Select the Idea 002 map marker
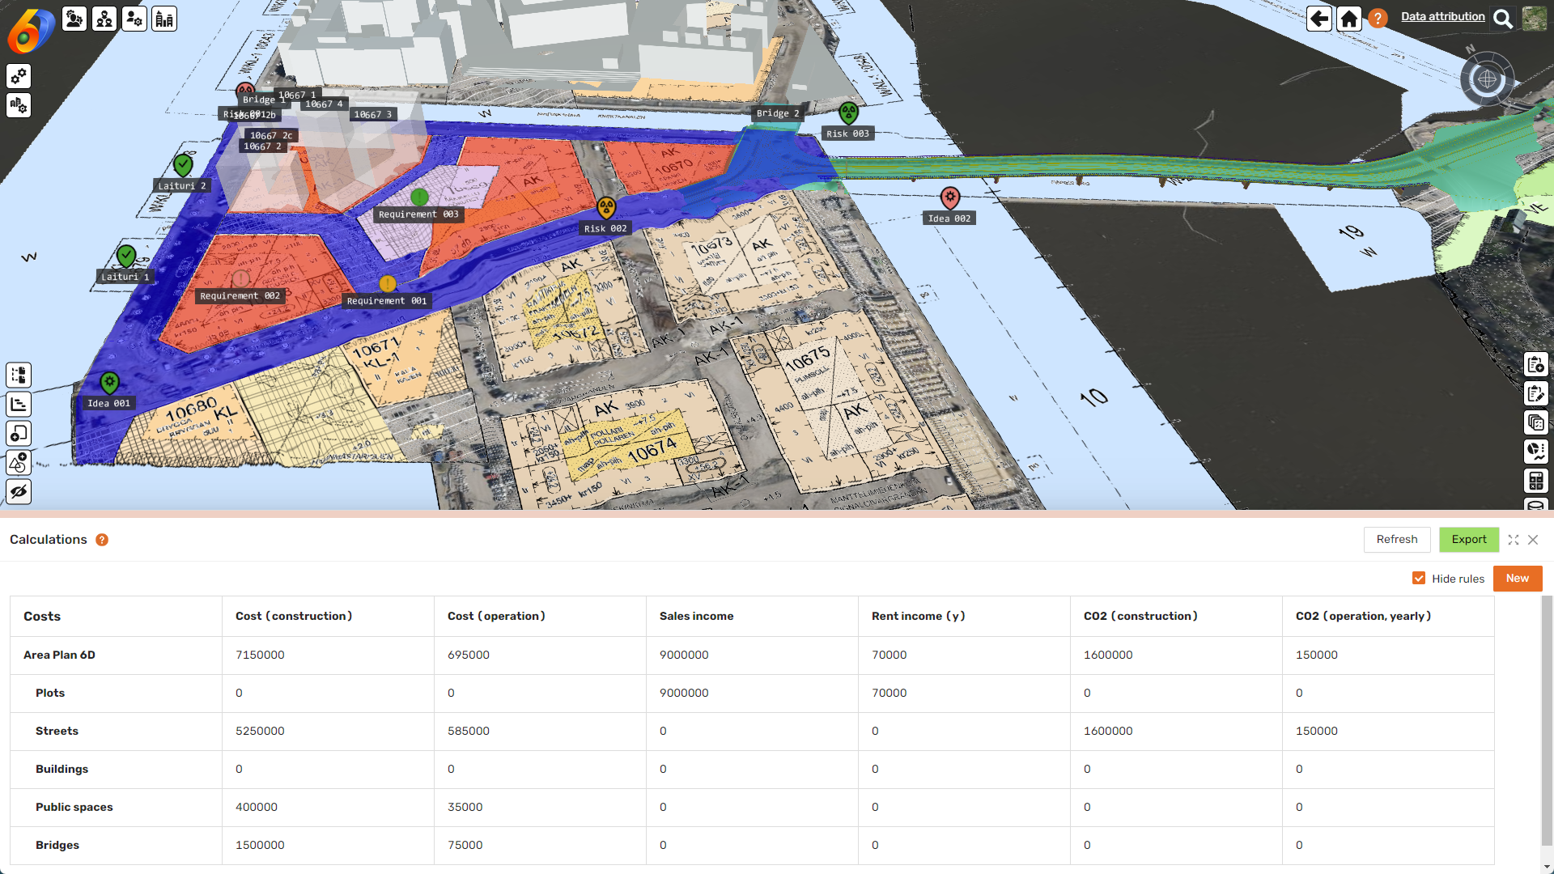Viewport: 1554px width, 874px height. 950,198
